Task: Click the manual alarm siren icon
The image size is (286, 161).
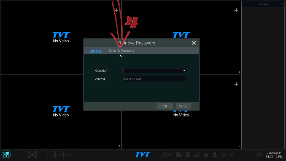Action: coord(188,155)
